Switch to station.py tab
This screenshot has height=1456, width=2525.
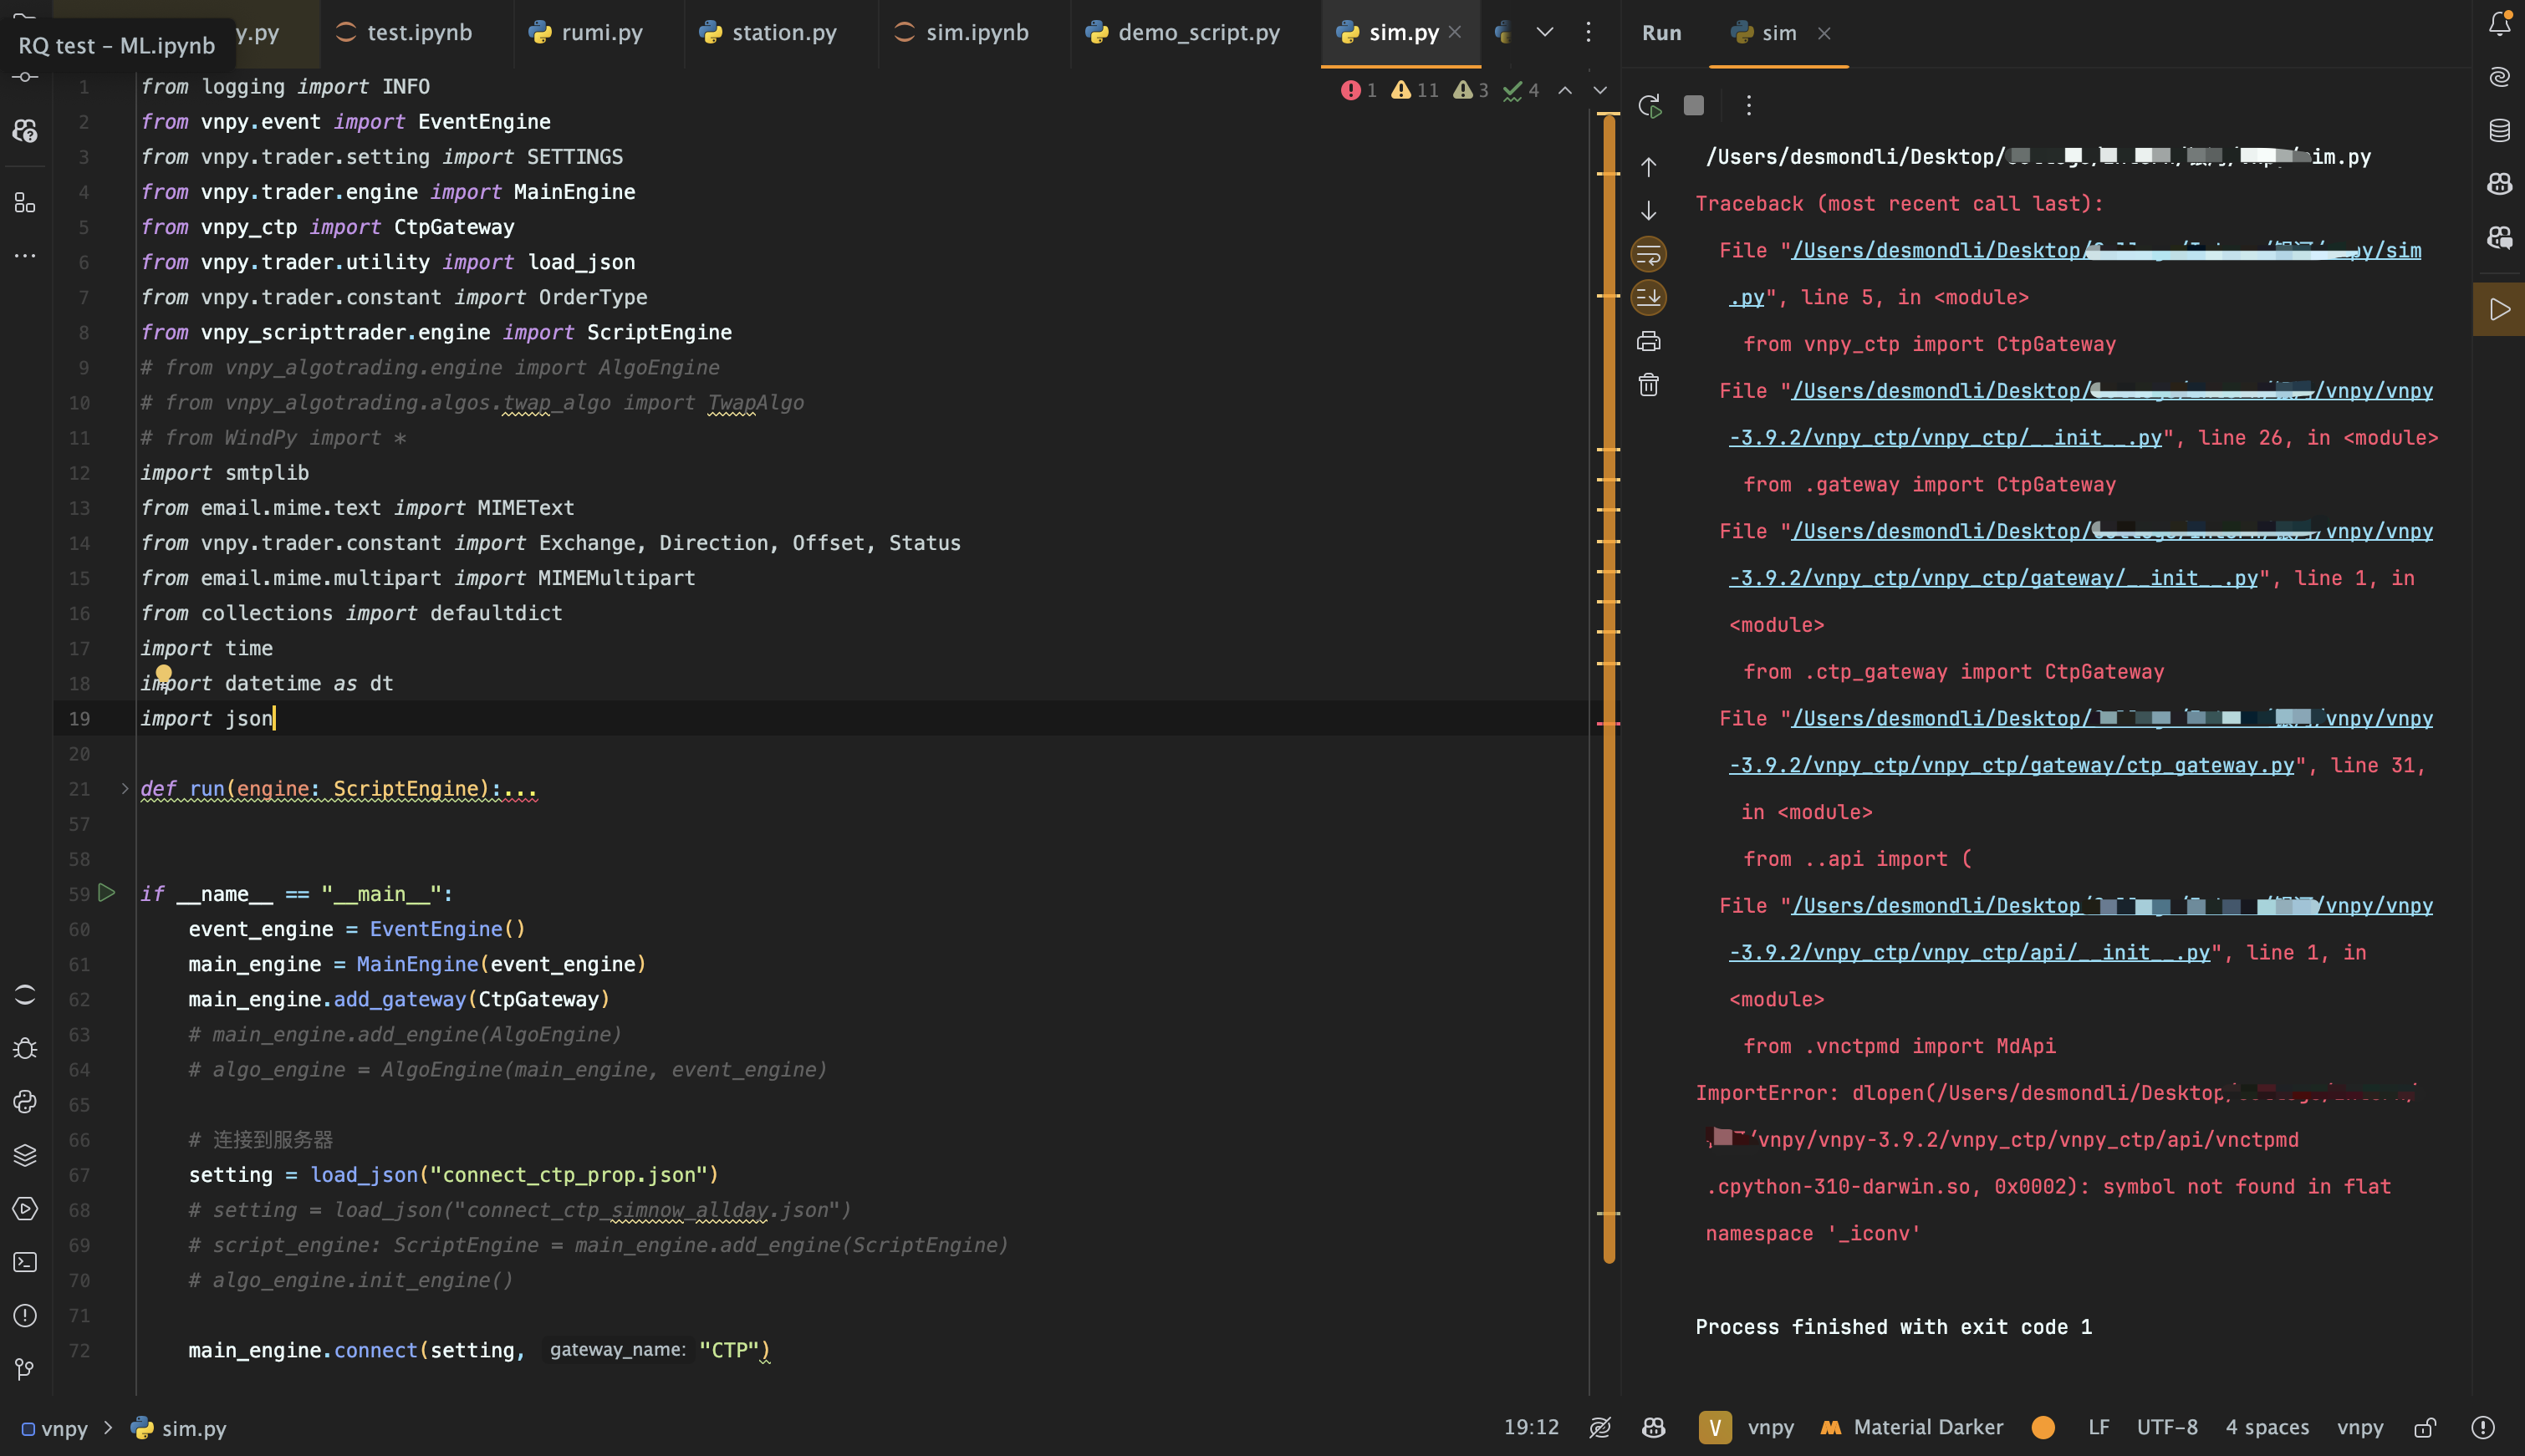pyautogui.click(x=768, y=32)
